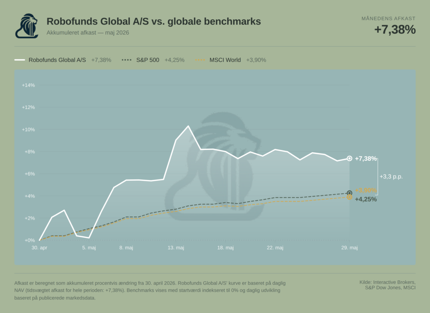This screenshot has height=313, width=430.
Task: Click x-axis label "29. maj"
Action: [x=349, y=248]
